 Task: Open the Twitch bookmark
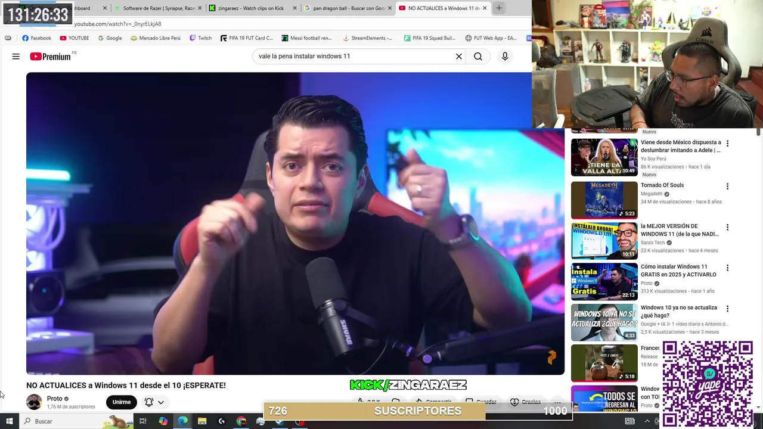point(200,38)
